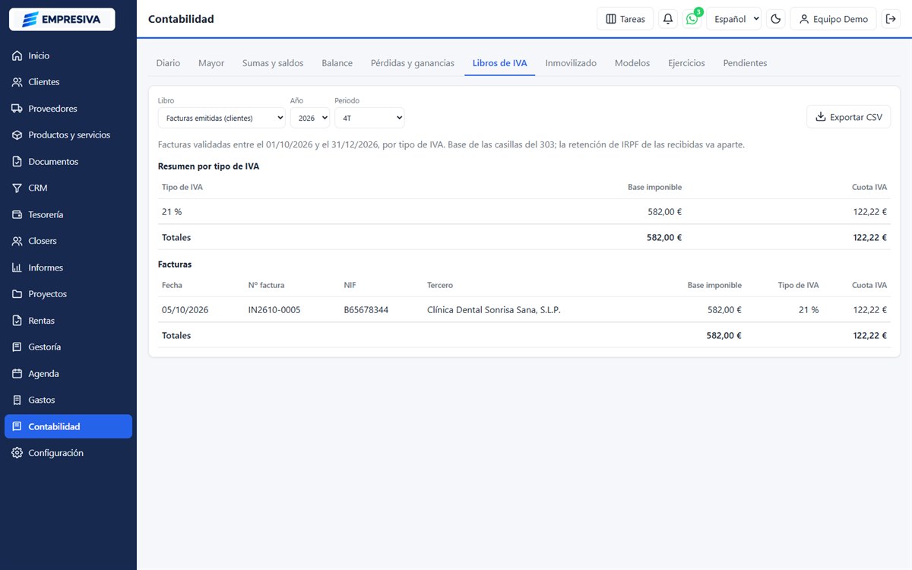Image resolution: width=912 pixels, height=570 pixels.
Task: Select invoice number IN2610-0005
Action: click(x=274, y=310)
